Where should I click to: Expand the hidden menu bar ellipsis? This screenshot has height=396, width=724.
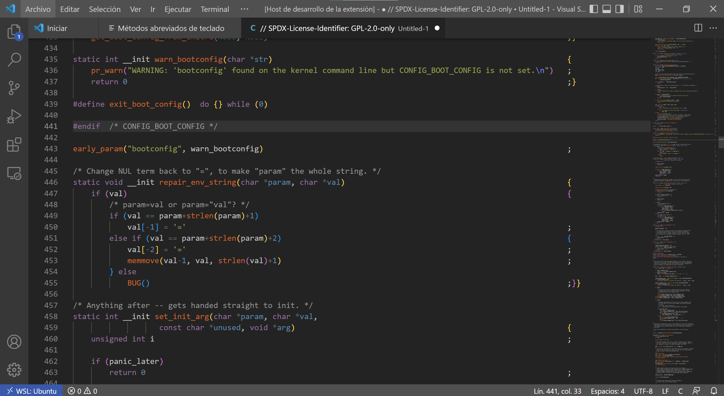click(244, 9)
